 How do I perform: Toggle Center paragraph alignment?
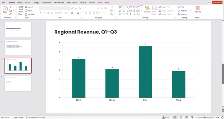click(90, 13)
